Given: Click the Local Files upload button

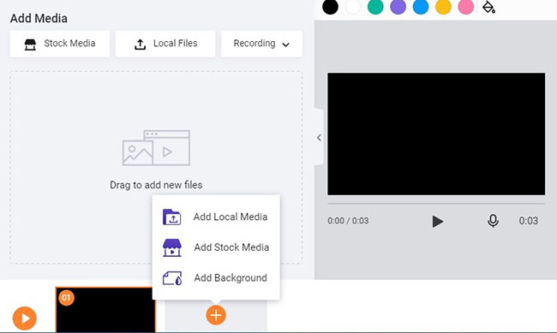Looking at the screenshot, I should pos(165,44).
